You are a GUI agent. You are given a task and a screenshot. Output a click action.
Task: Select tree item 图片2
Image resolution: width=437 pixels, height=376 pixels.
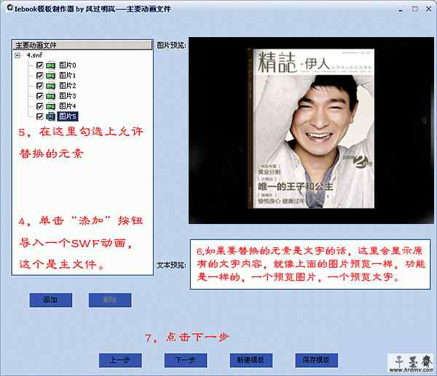pos(68,86)
